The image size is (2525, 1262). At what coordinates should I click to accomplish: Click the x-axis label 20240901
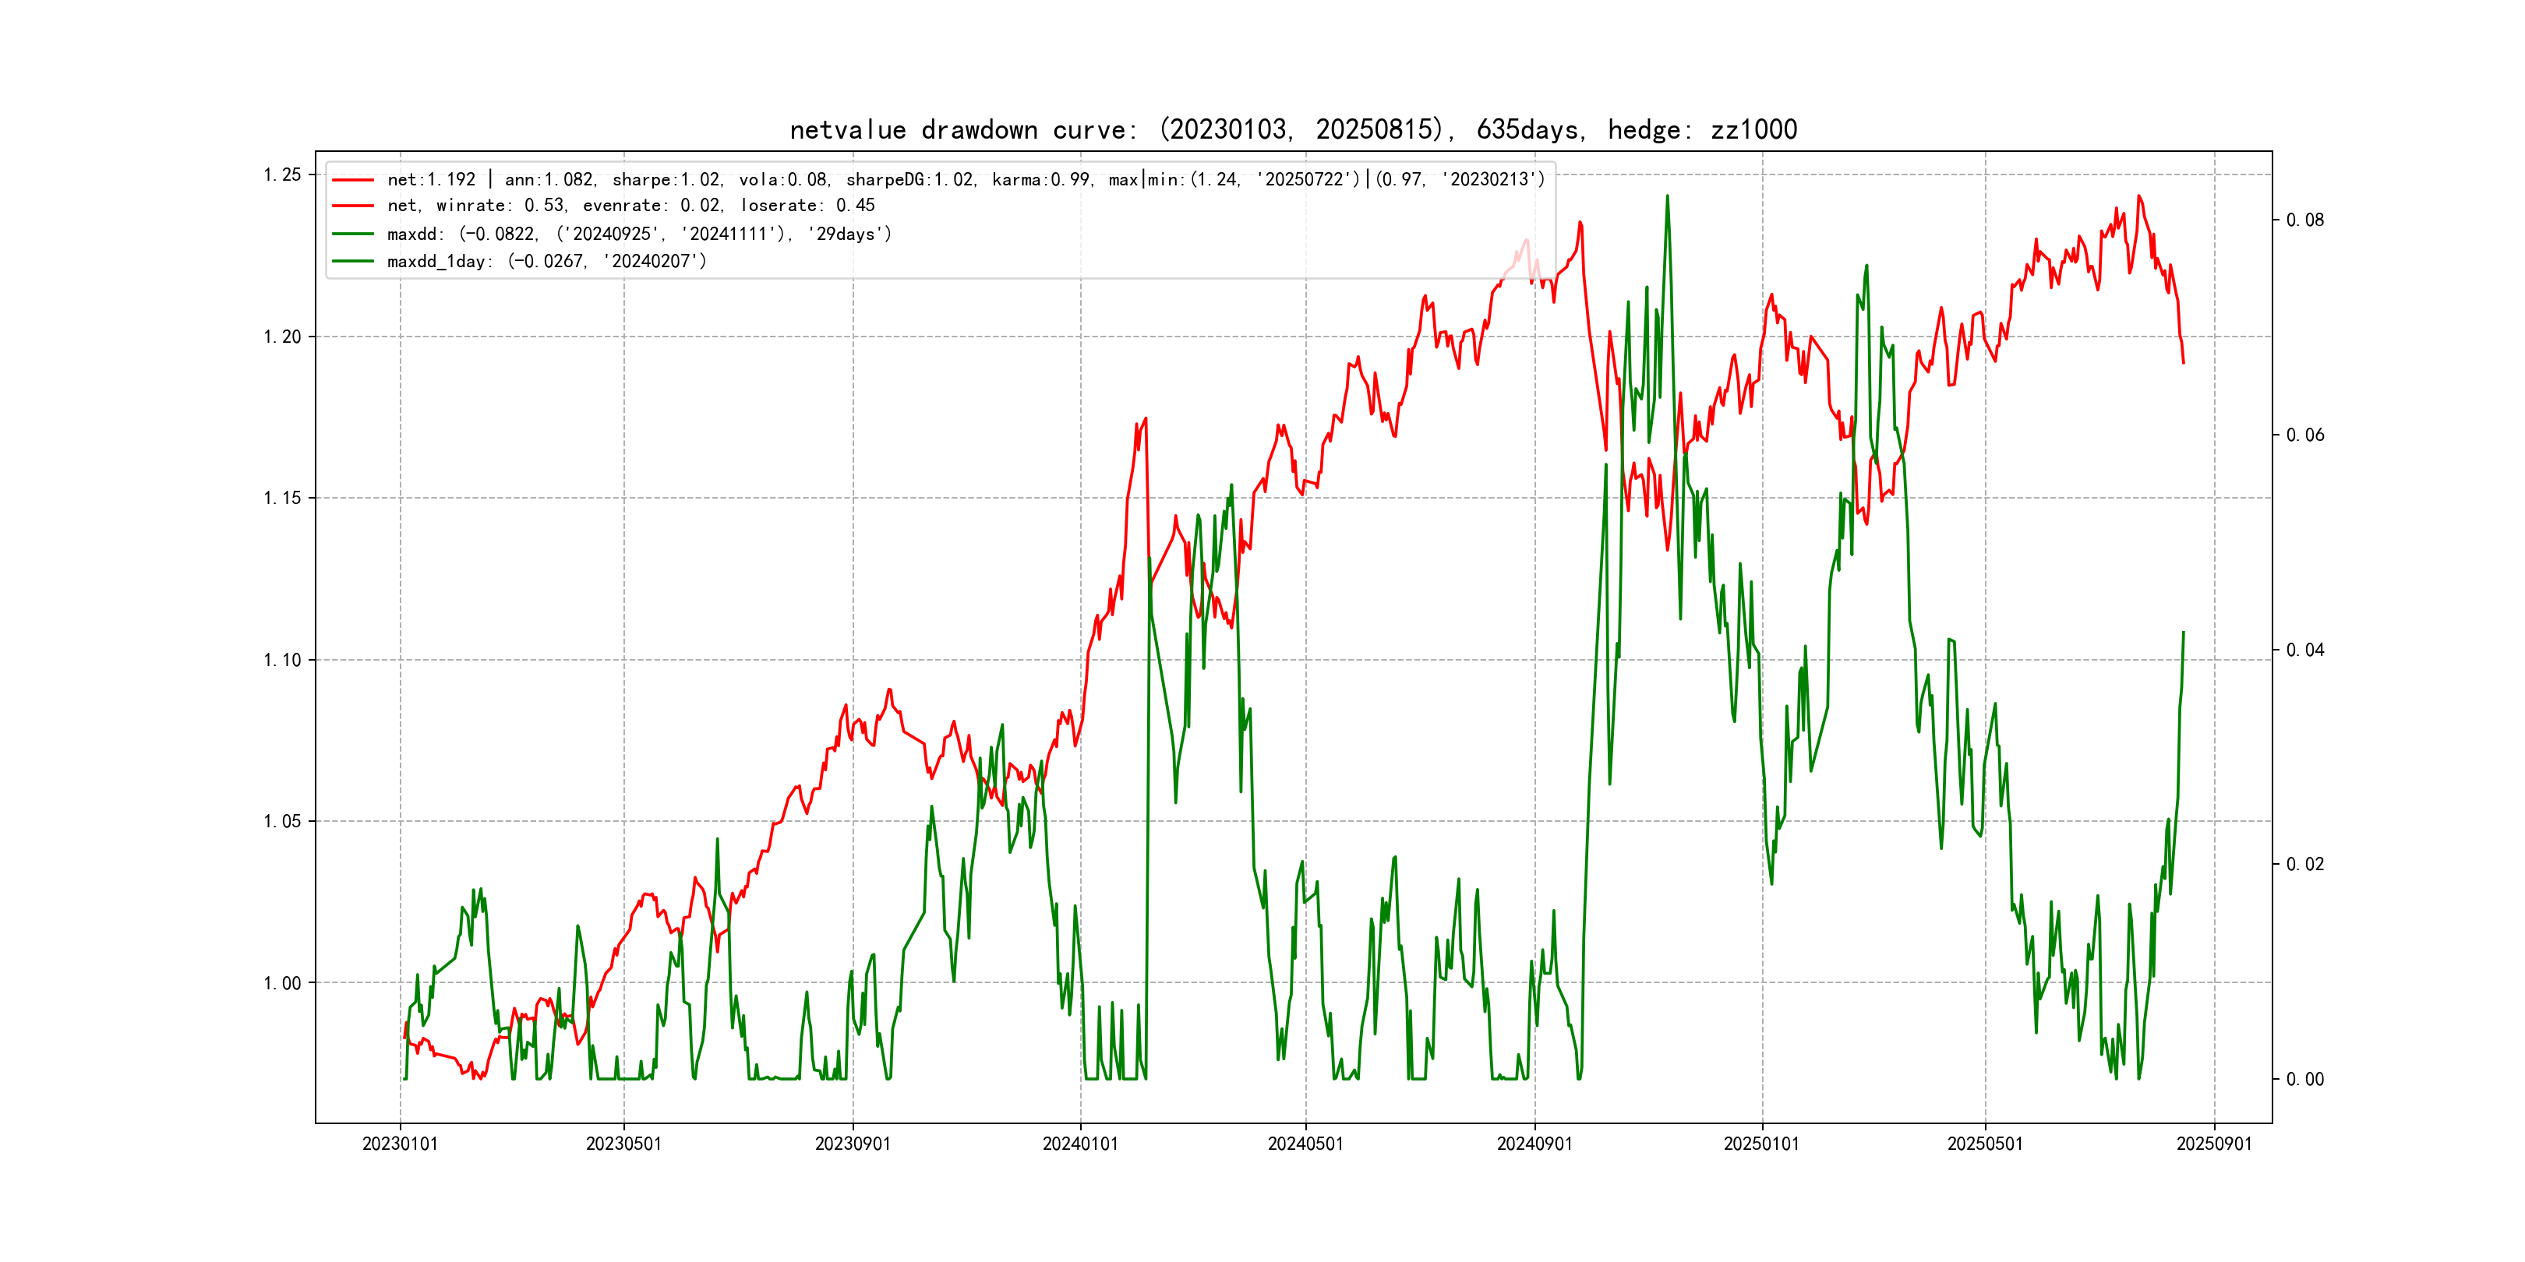(1534, 1144)
